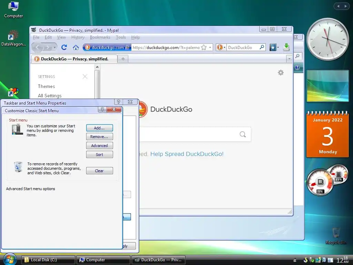Open the browser Help menu
Screen dimensions: 353x265
click(135, 37)
